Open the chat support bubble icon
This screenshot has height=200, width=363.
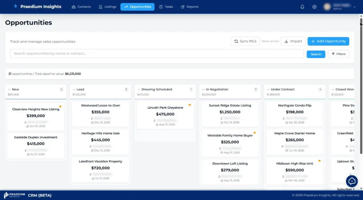352,181
